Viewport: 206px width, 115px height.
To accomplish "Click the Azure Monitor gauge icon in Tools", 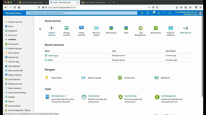I will [84, 97].
